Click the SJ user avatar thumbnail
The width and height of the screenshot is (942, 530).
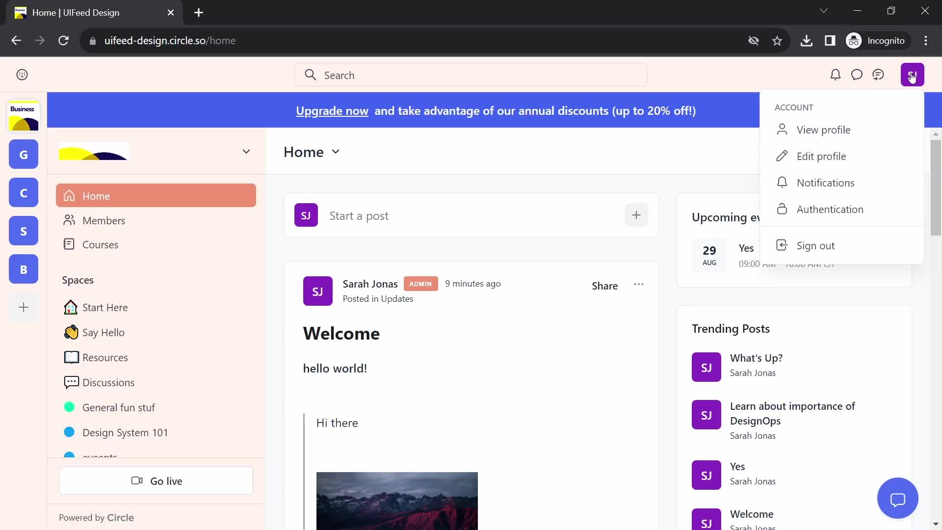[912, 75]
